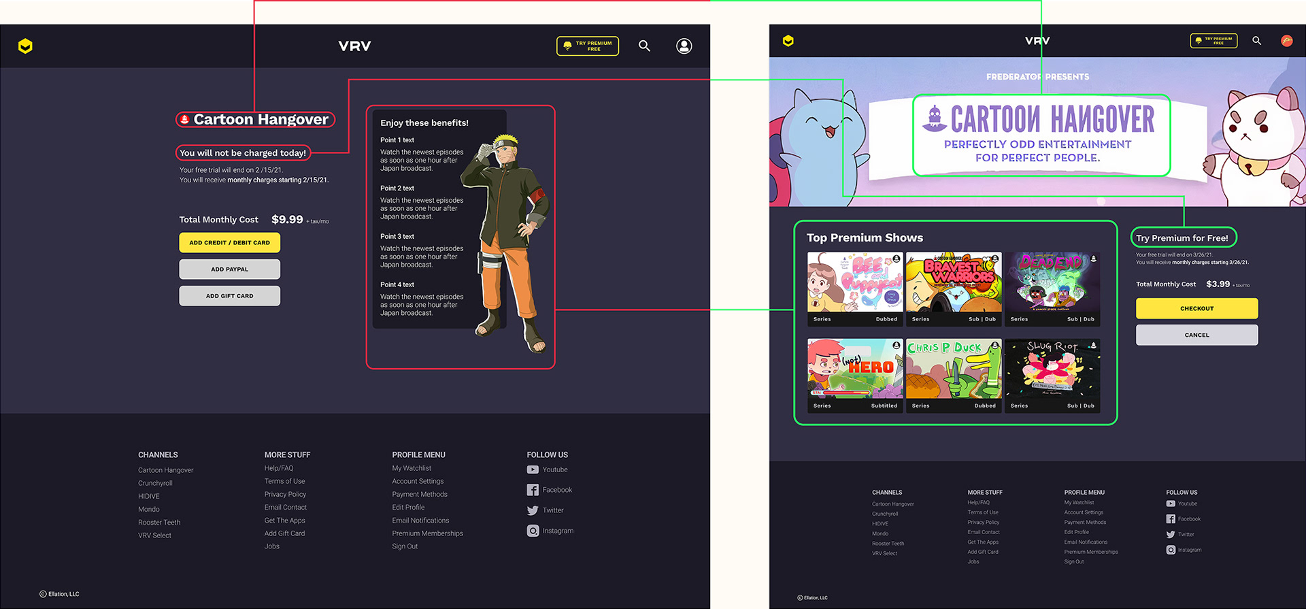Screen dimensions: 1306x609
Task: Open Premium Memberships in left footer
Action: (427, 533)
